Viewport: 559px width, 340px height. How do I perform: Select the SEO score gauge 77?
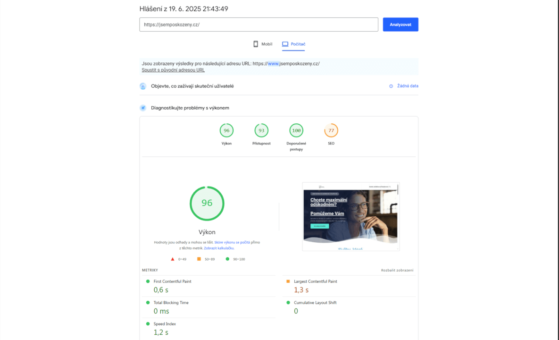click(x=331, y=131)
